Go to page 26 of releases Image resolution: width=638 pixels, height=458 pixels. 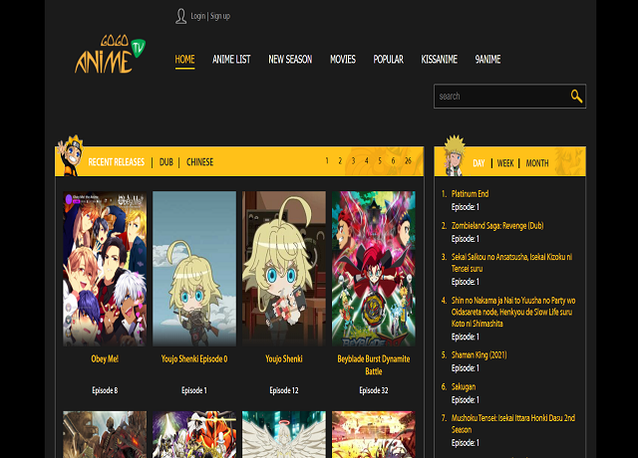click(x=408, y=160)
